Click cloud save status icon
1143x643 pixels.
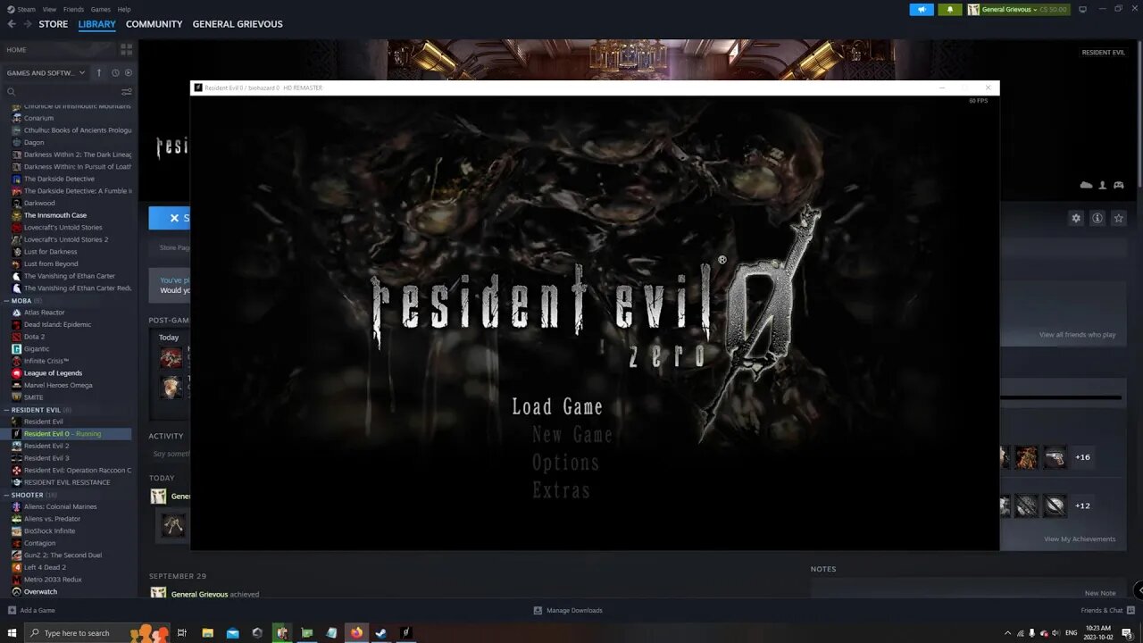[1086, 185]
